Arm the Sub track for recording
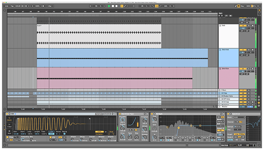This screenshot has height=151, width=268. tap(252, 26)
